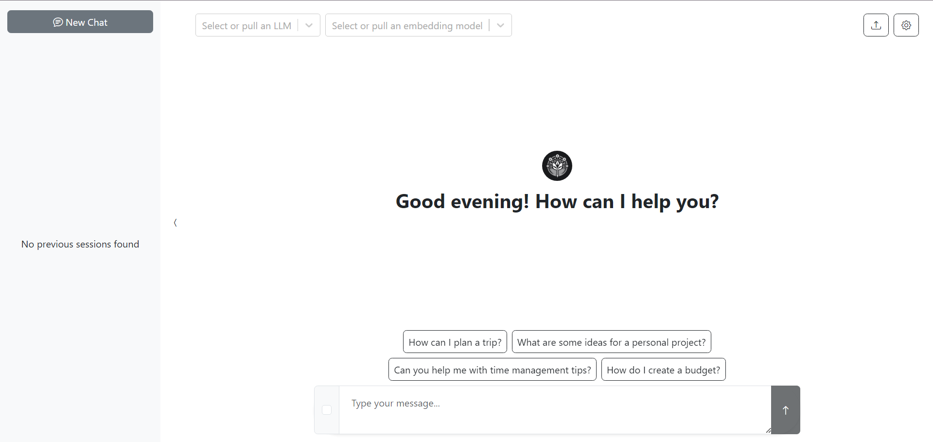Open the "Select or pull an LLM" dropdown

tap(246, 25)
